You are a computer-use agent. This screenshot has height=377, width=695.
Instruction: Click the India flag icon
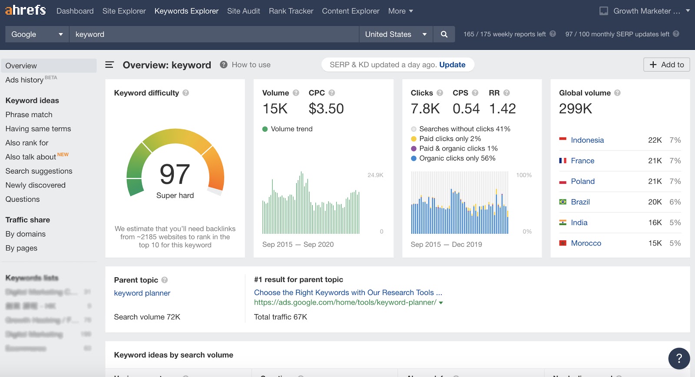(563, 223)
